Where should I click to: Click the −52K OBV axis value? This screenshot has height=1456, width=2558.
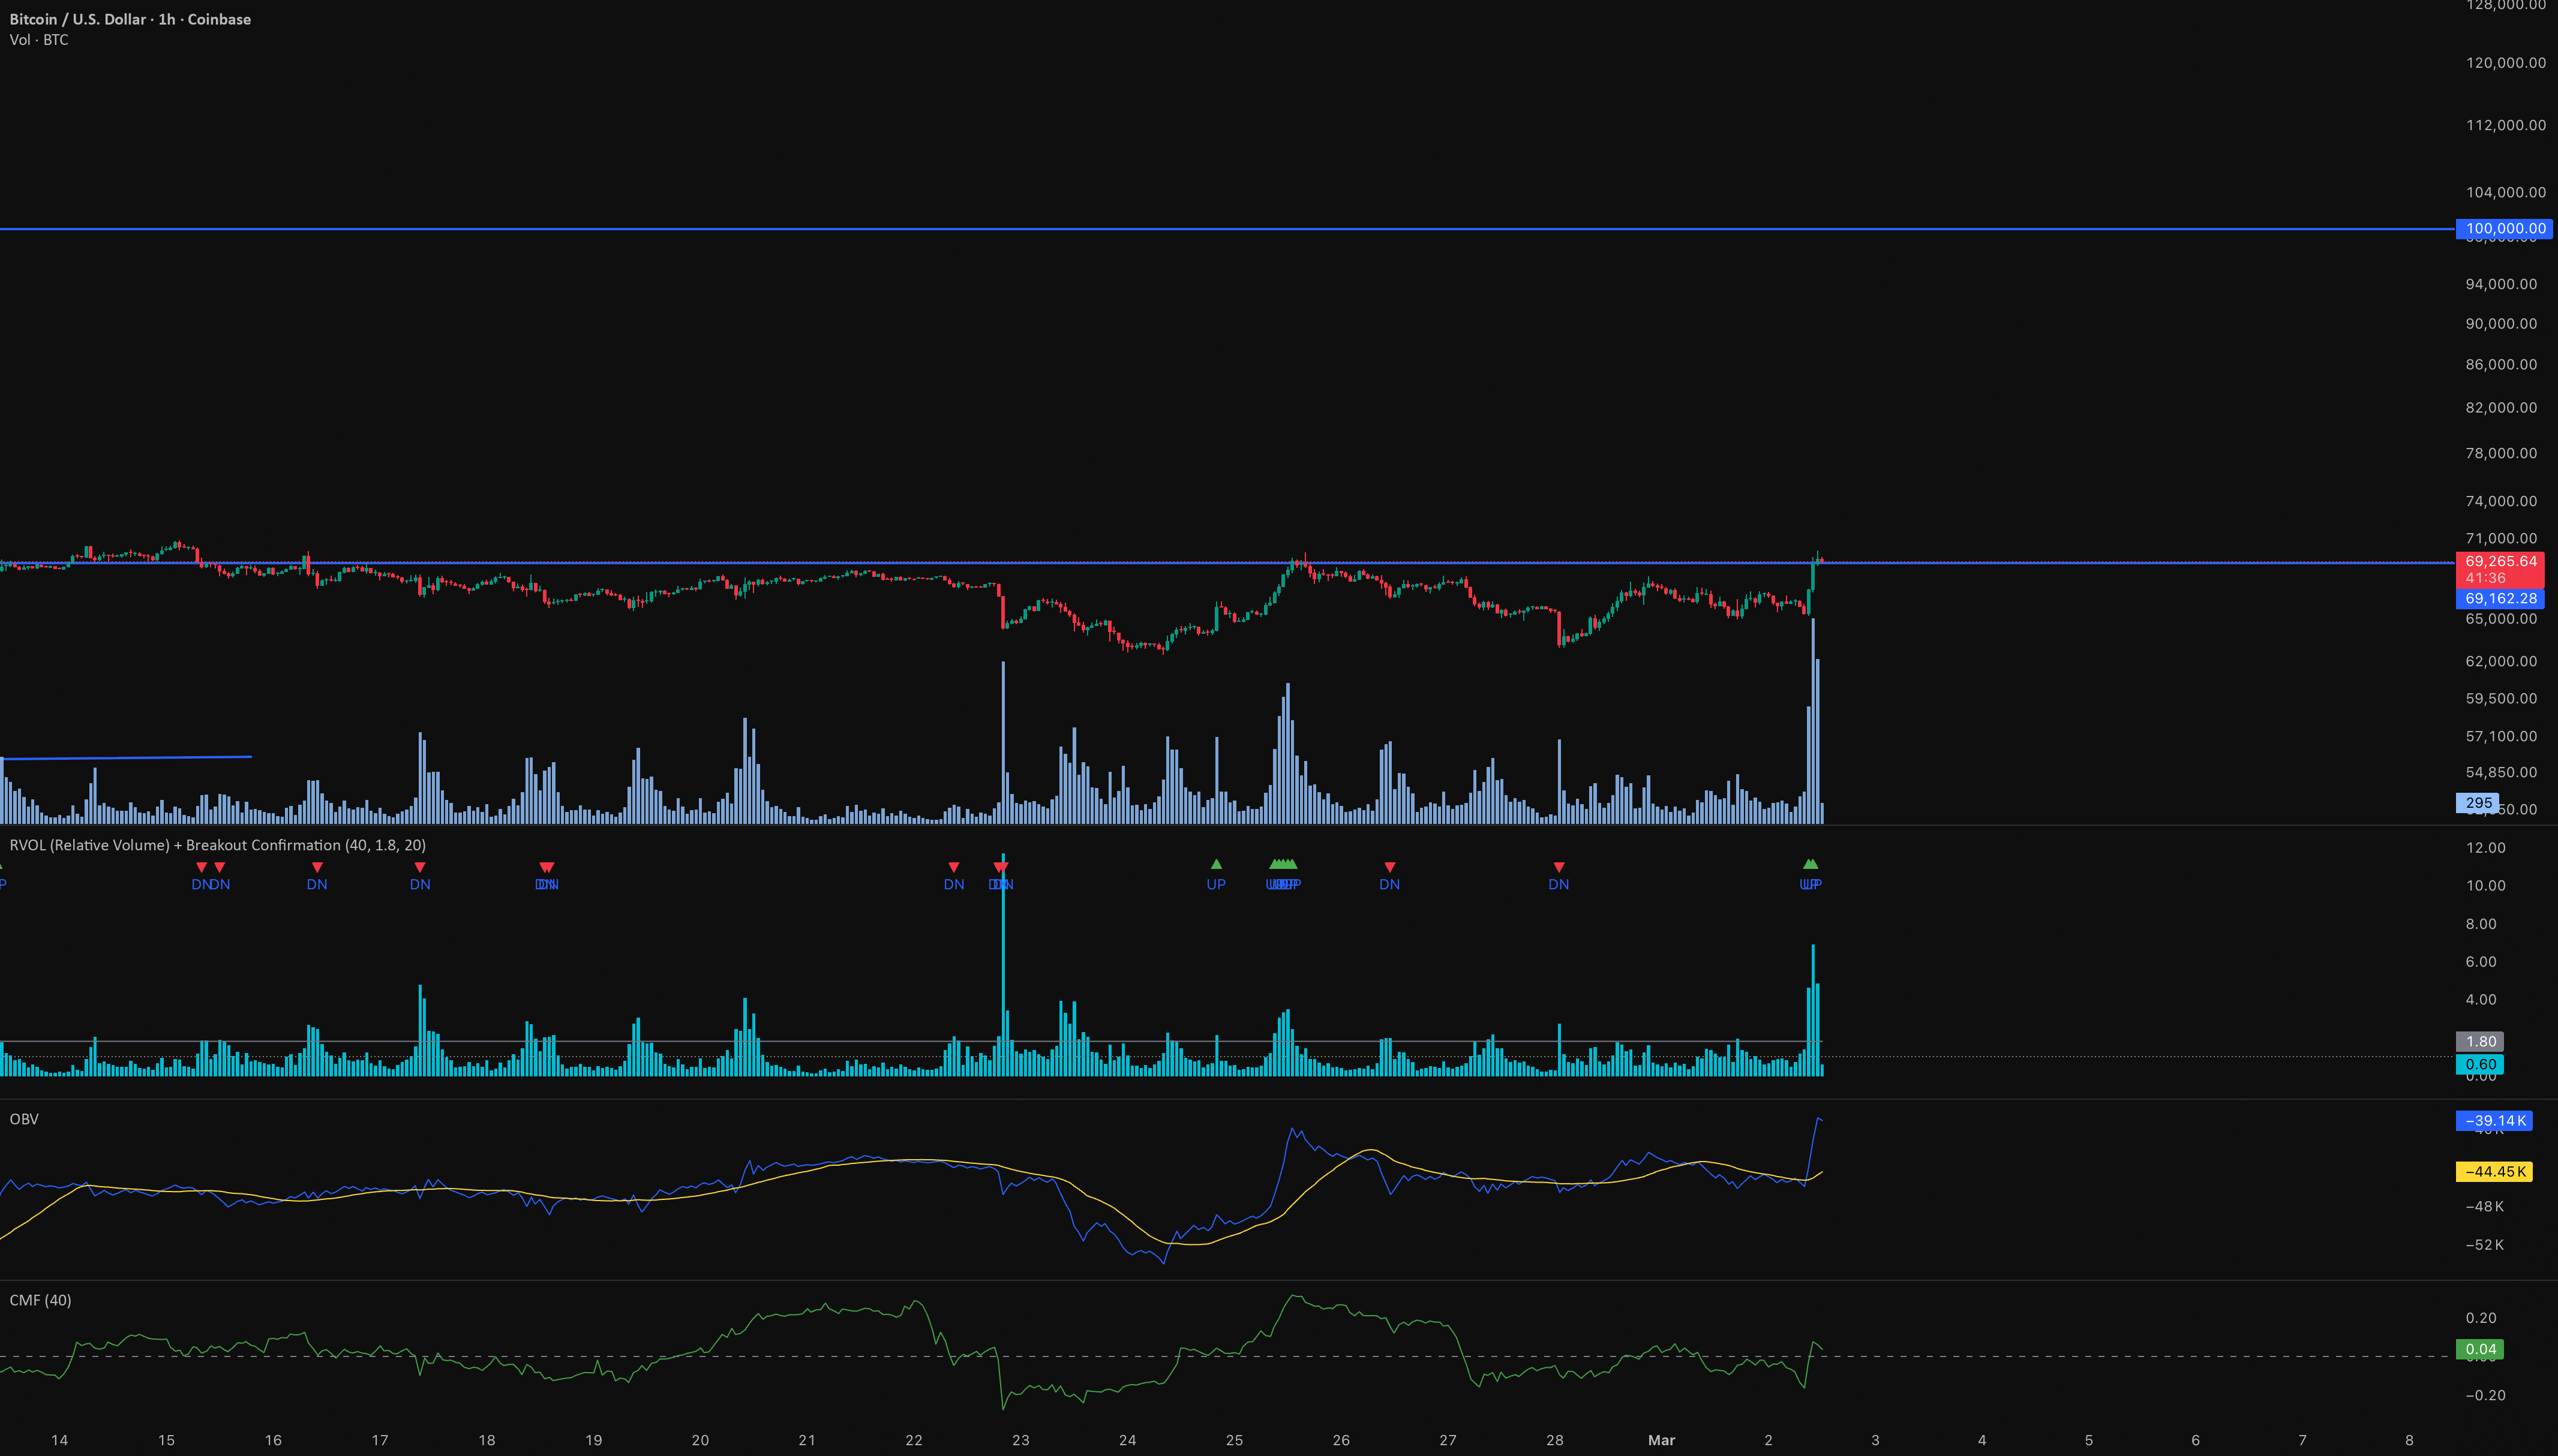(2485, 1245)
